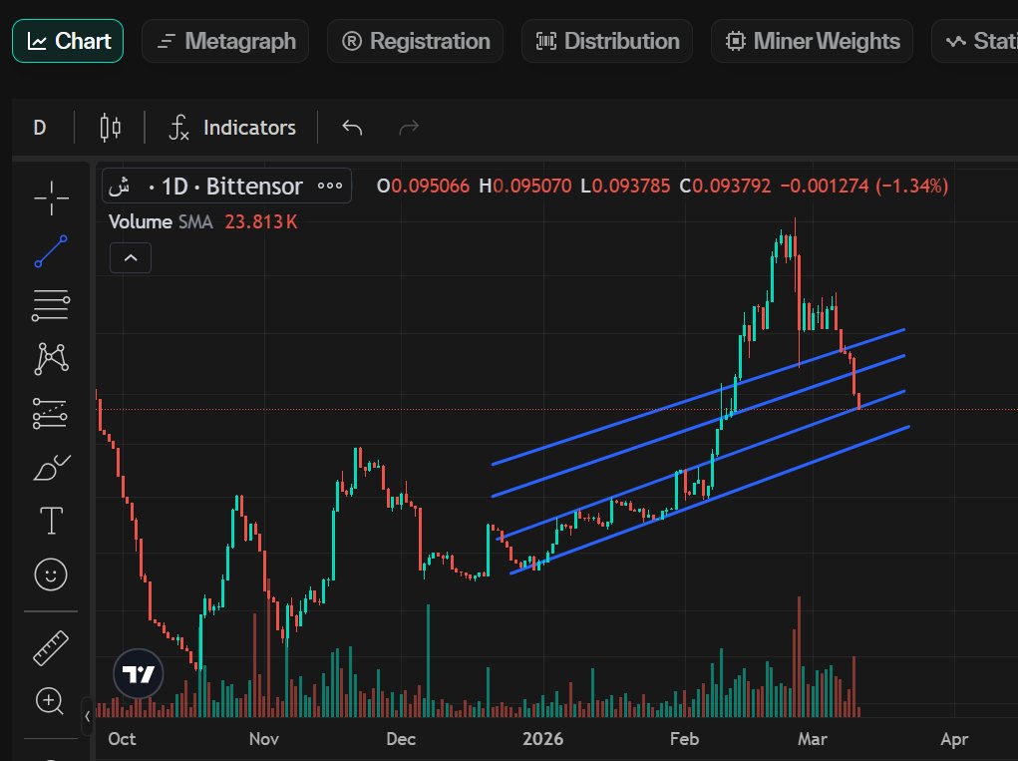The width and height of the screenshot is (1018, 761).
Task: Click the close price C0.093792 value
Action: point(725,187)
